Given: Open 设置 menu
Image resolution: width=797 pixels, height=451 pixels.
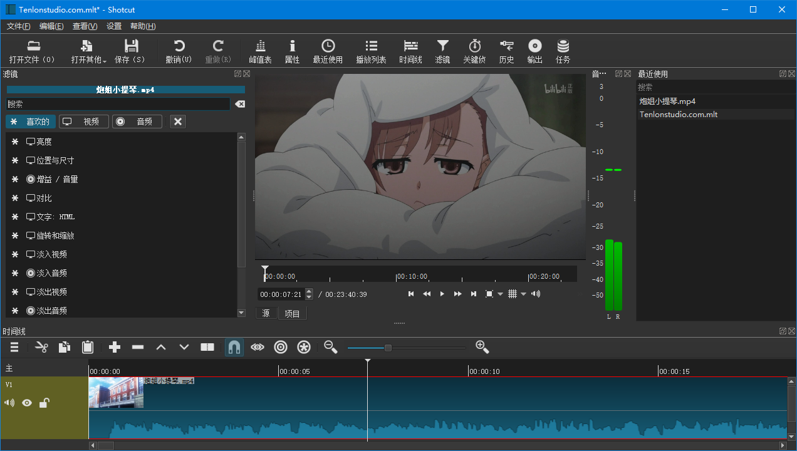Looking at the screenshot, I should [x=114, y=26].
